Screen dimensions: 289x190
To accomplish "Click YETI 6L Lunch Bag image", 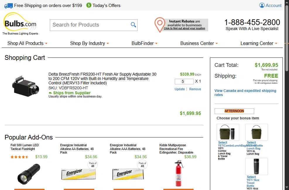I will pyautogui.click(x=256, y=132).
